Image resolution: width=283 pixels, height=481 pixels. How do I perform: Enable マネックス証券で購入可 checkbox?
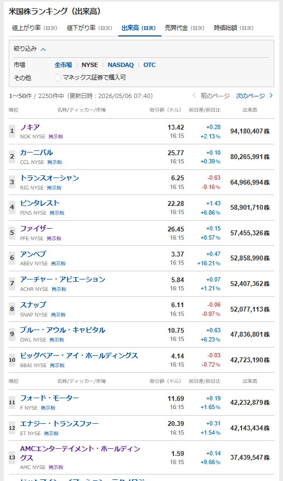58,78
